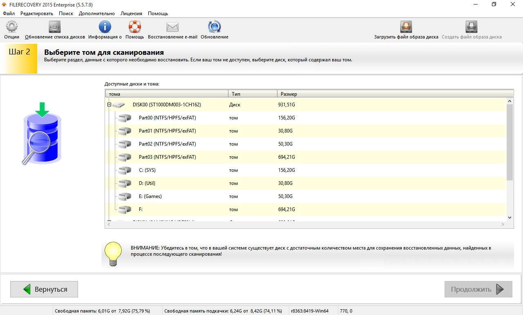Open the Файл menu
Screen dimensions: 523x315
tap(9, 13)
